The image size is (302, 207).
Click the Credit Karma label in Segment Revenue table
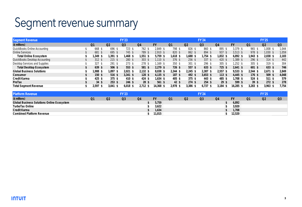[21, 79]
